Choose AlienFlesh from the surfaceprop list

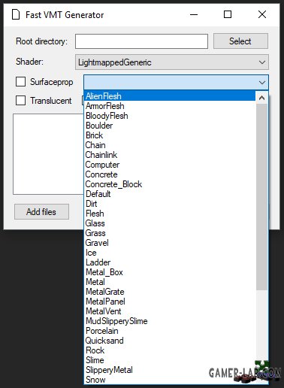[170, 96]
